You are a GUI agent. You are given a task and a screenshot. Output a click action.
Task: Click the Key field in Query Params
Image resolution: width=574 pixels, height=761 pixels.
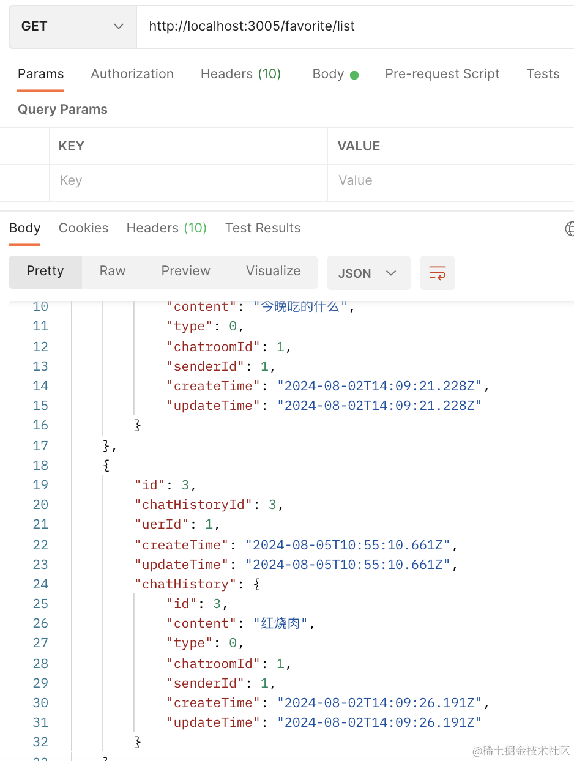(x=188, y=180)
